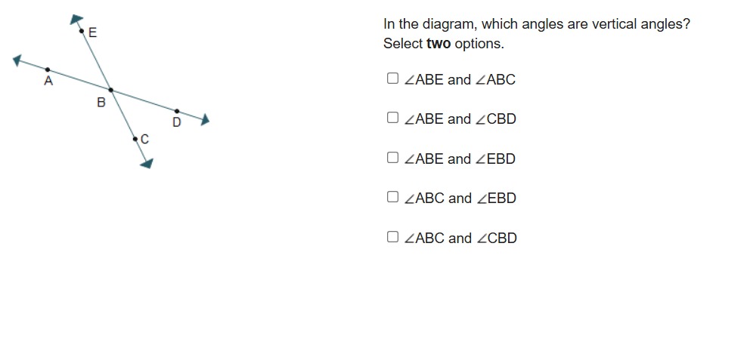Mark the ∠ABC and ∠CBD checkbox

click(392, 237)
